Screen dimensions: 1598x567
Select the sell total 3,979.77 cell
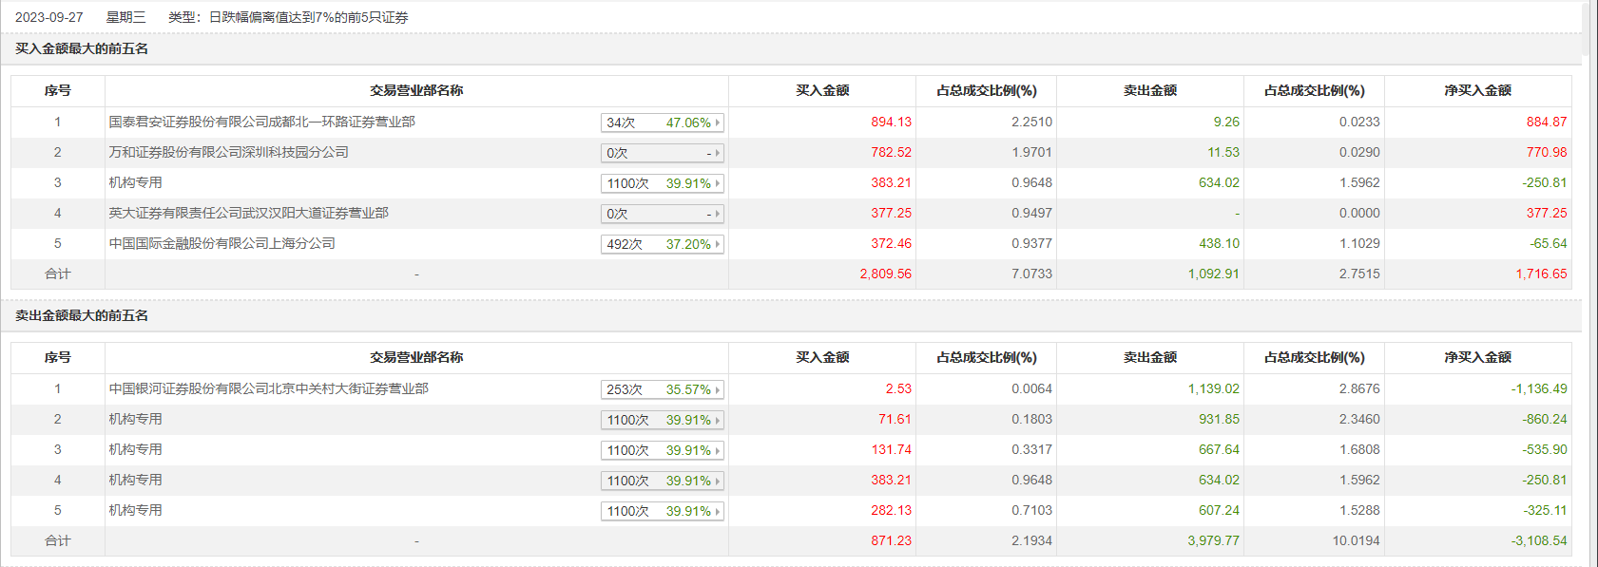point(1213,540)
